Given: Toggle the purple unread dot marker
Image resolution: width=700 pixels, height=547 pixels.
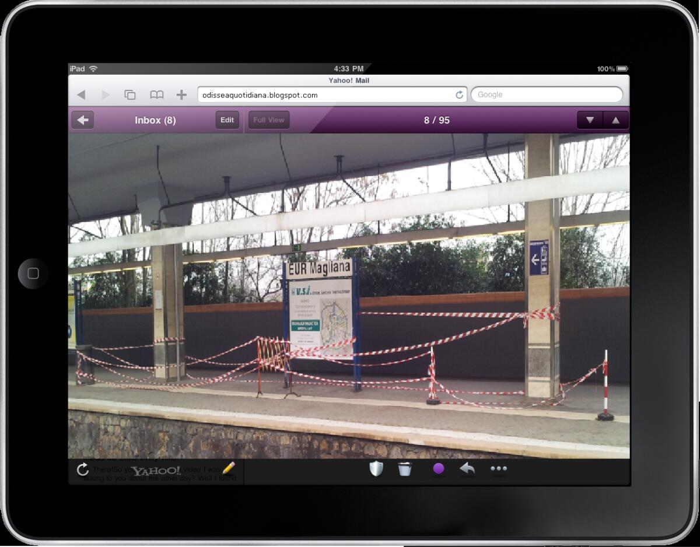Looking at the screenshot, I should (439, 469).
